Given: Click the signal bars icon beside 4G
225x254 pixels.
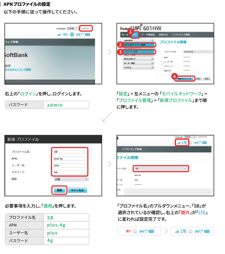Looking at the screenshot, I should click(59, 35).
